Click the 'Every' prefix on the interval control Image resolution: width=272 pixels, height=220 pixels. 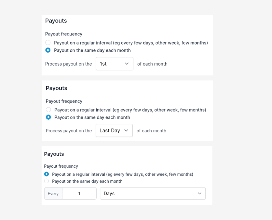(53, 193)
